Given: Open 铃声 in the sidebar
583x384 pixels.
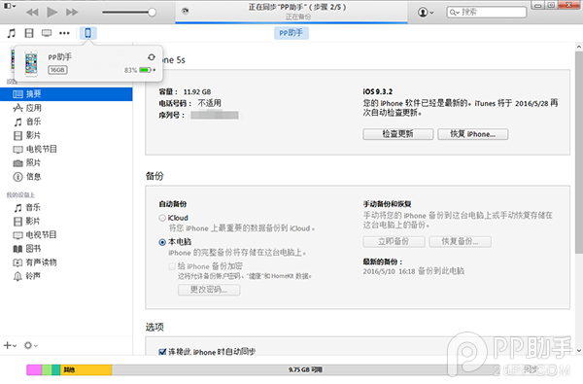Looking at the screenshot, I should 66,276.
